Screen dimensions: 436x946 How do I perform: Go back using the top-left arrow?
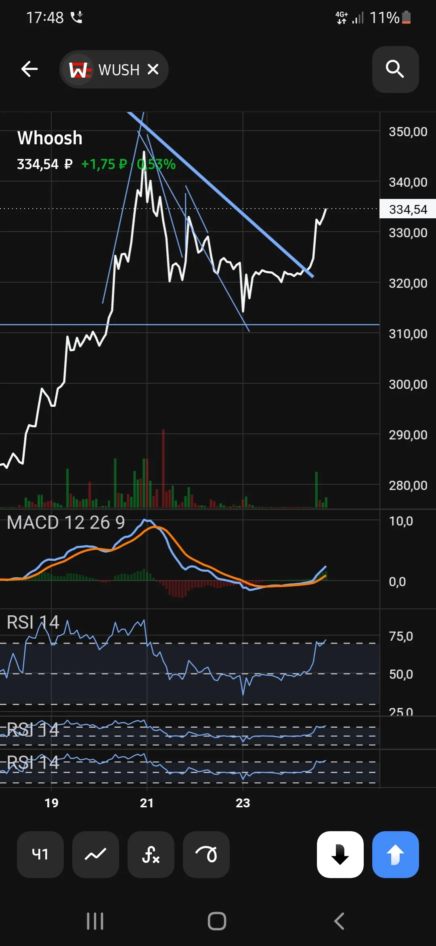29,69
